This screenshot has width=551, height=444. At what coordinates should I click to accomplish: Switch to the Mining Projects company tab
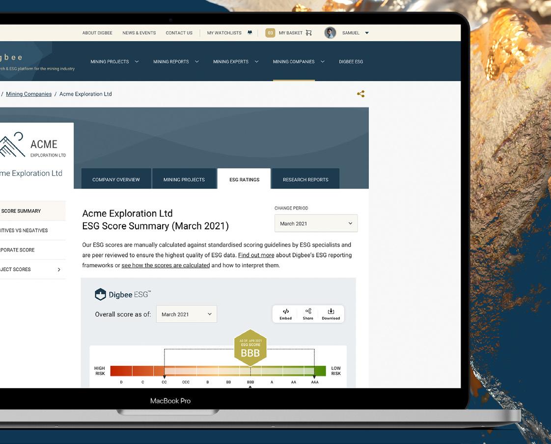[184, 179]
